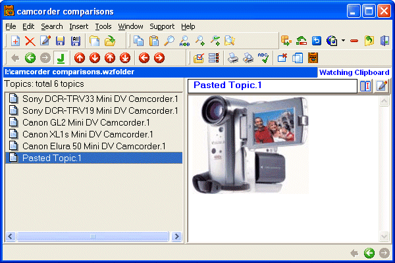
Task: Edit topic with the pencil-on-page toolbar icon
Action: pyautogui.click(x=45, y=41)
